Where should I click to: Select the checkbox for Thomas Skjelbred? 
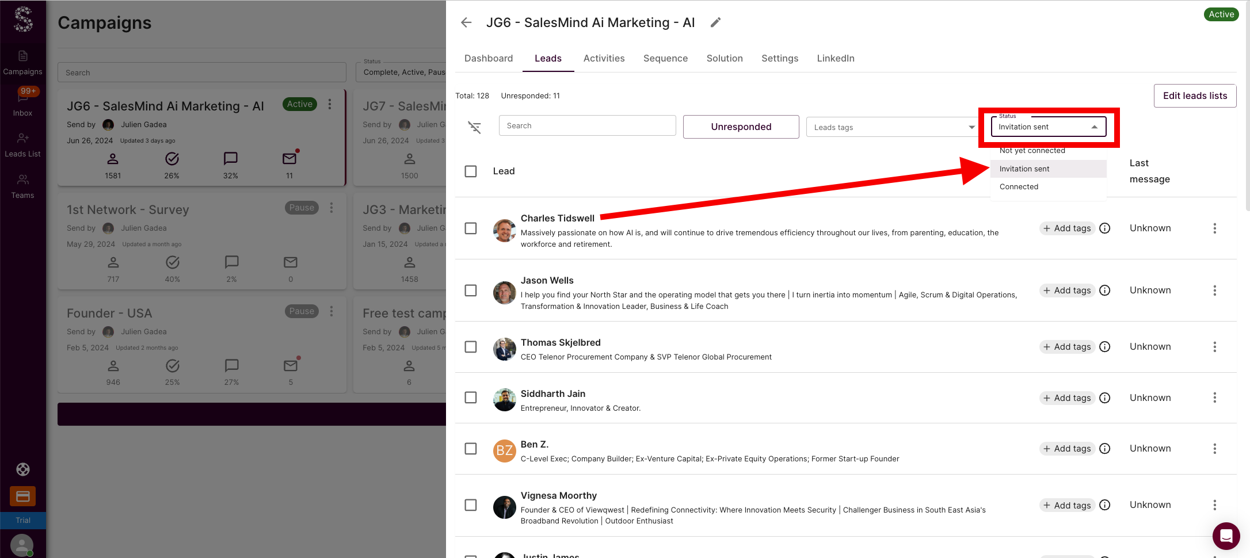click(x=471, y=347)
